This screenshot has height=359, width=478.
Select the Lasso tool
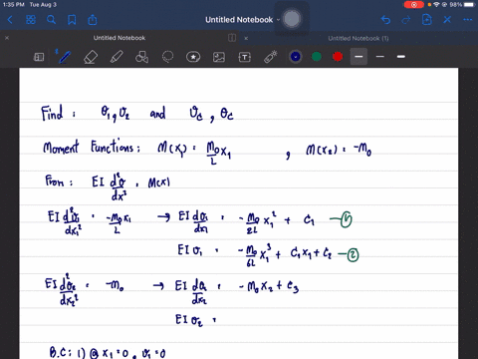click(167, 57)
